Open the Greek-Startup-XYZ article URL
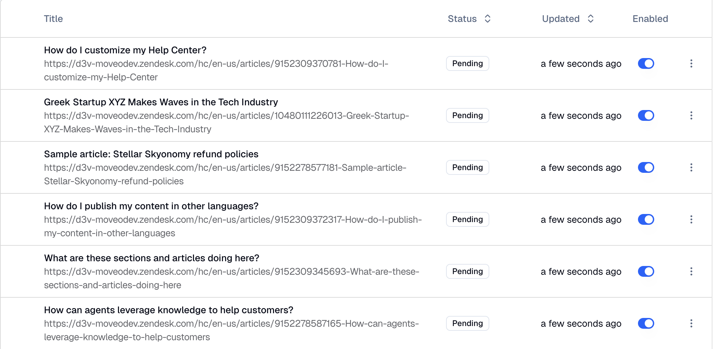The image size is (713, 349). (226, 122)
